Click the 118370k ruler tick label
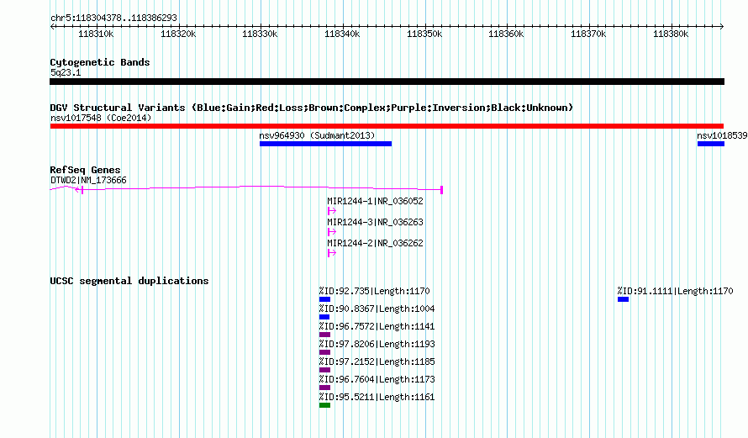Screen dimensions: 748x438 pos(588,34)
